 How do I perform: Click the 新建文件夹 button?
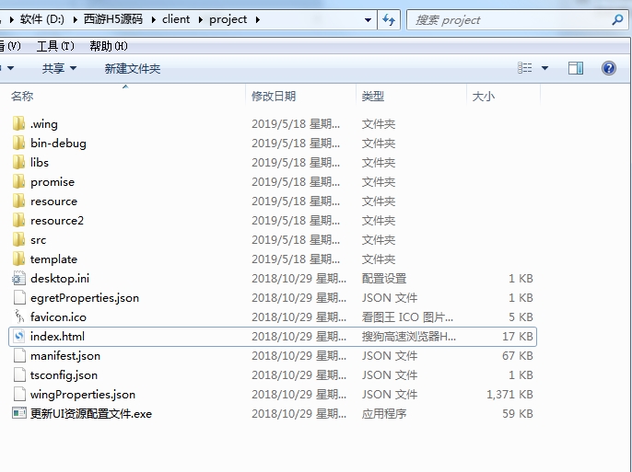tap(132, 68)
